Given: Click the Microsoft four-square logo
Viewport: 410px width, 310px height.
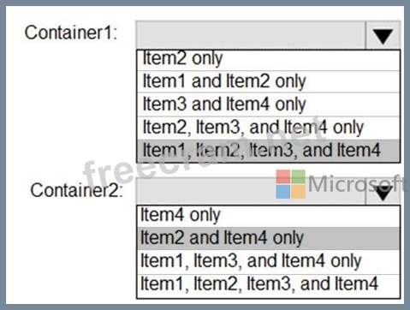Looking at the screenshot, I should click(290, 184).
